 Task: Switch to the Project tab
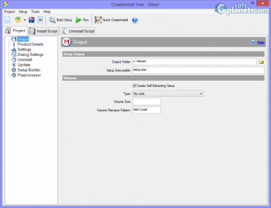click(15, 31)
